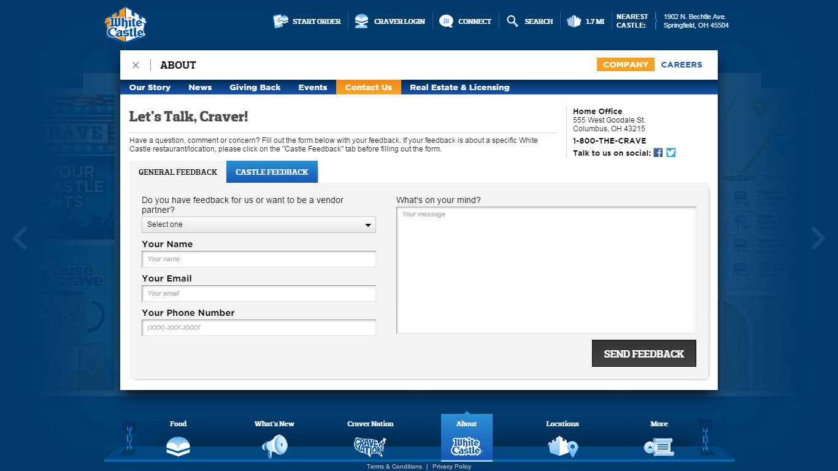Close the About panel with the X
The width and height of the screenshot is (838, 471).
pos(136,65)
